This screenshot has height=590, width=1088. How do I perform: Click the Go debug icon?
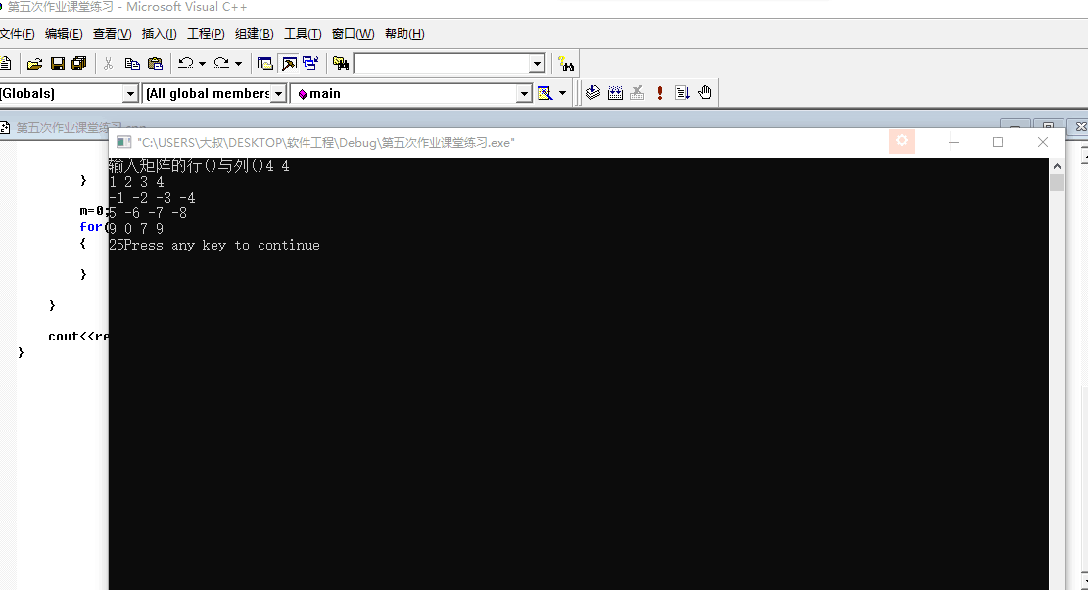(683, 92)
